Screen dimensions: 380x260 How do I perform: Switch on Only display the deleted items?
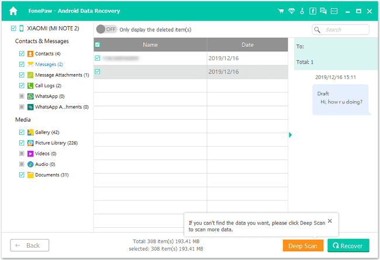coord(106,29)
